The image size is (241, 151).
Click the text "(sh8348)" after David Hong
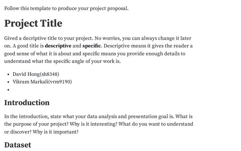(49, 74)
